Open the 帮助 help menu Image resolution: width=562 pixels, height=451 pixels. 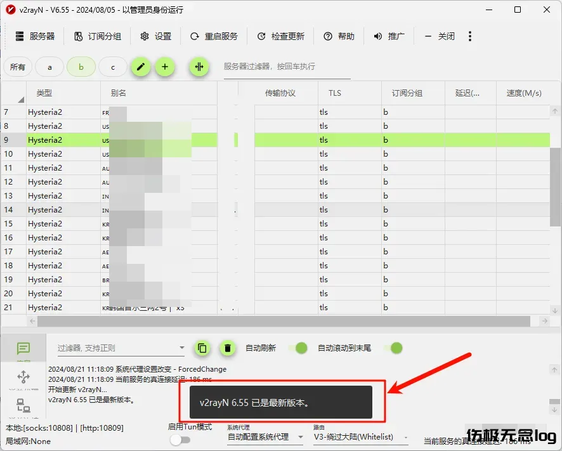pyautogui.click(x=339, y=36)
